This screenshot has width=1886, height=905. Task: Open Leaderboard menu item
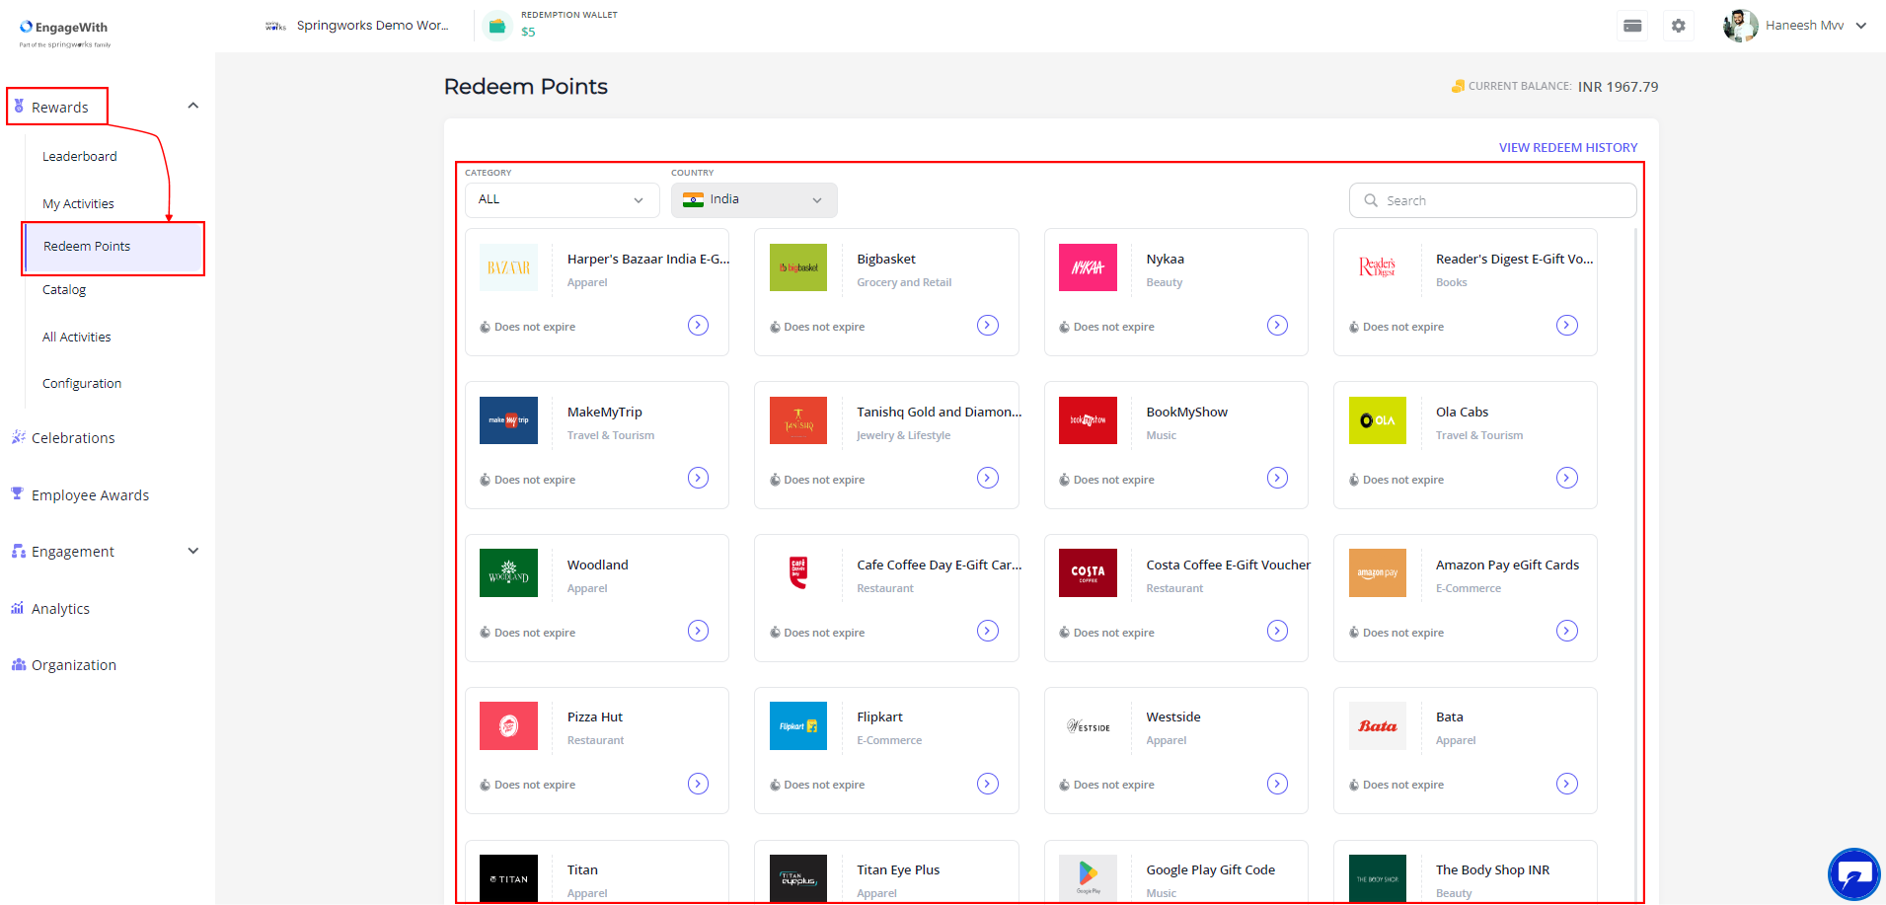[80, 156]
